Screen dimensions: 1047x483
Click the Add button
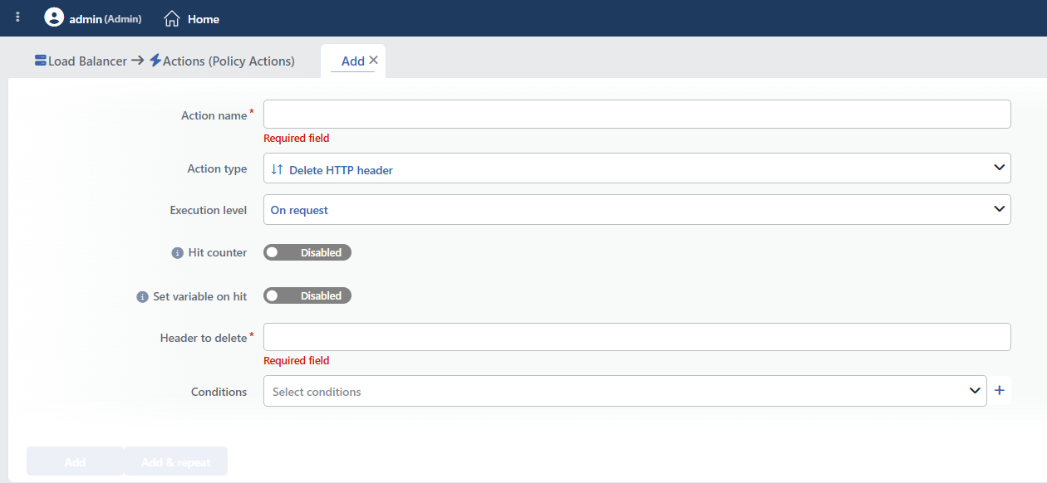coord(75,462)
